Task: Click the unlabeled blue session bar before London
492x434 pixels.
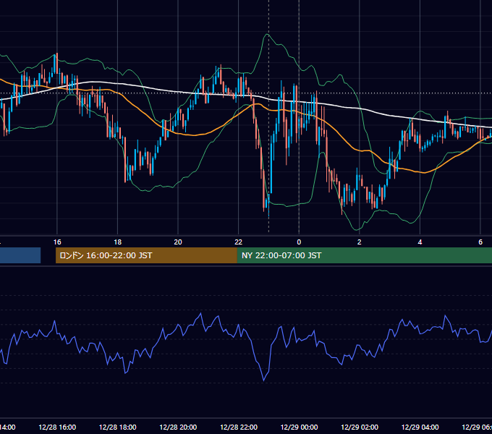Action: coord(20,255)
